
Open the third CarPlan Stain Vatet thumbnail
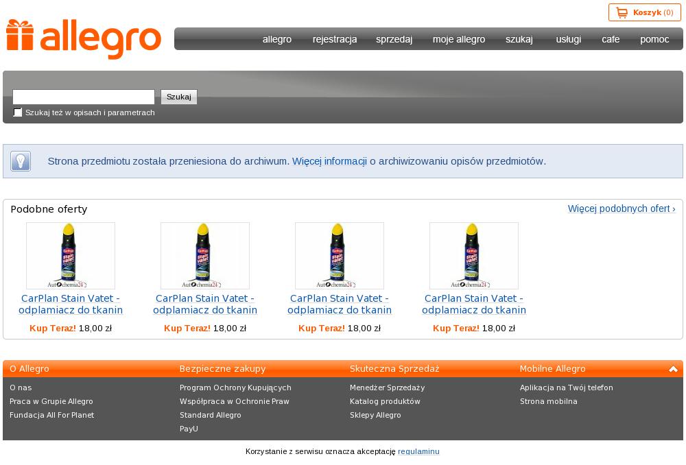(340, 255)
